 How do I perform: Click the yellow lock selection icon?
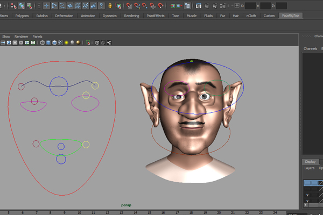(110, 6)
